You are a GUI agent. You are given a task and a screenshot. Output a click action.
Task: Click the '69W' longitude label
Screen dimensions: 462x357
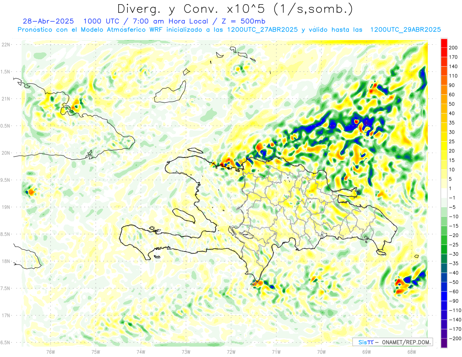(366, 352)
